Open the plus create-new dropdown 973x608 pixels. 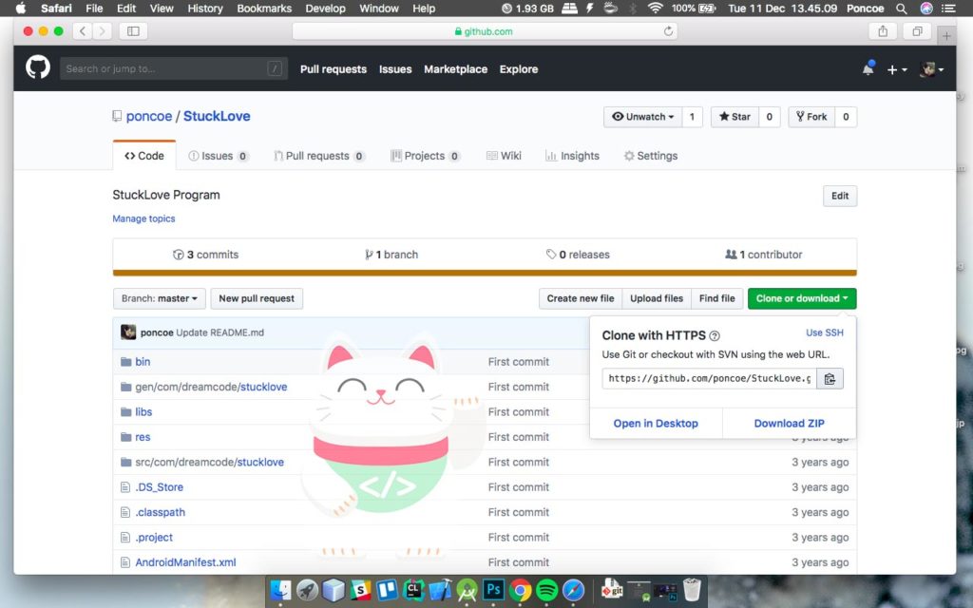(x=896, y=69)
